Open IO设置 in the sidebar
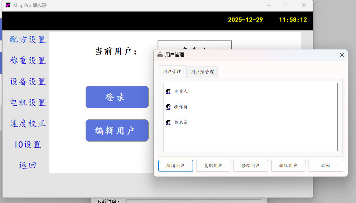Viewport: 356px width, 203px height. point(28,145)
